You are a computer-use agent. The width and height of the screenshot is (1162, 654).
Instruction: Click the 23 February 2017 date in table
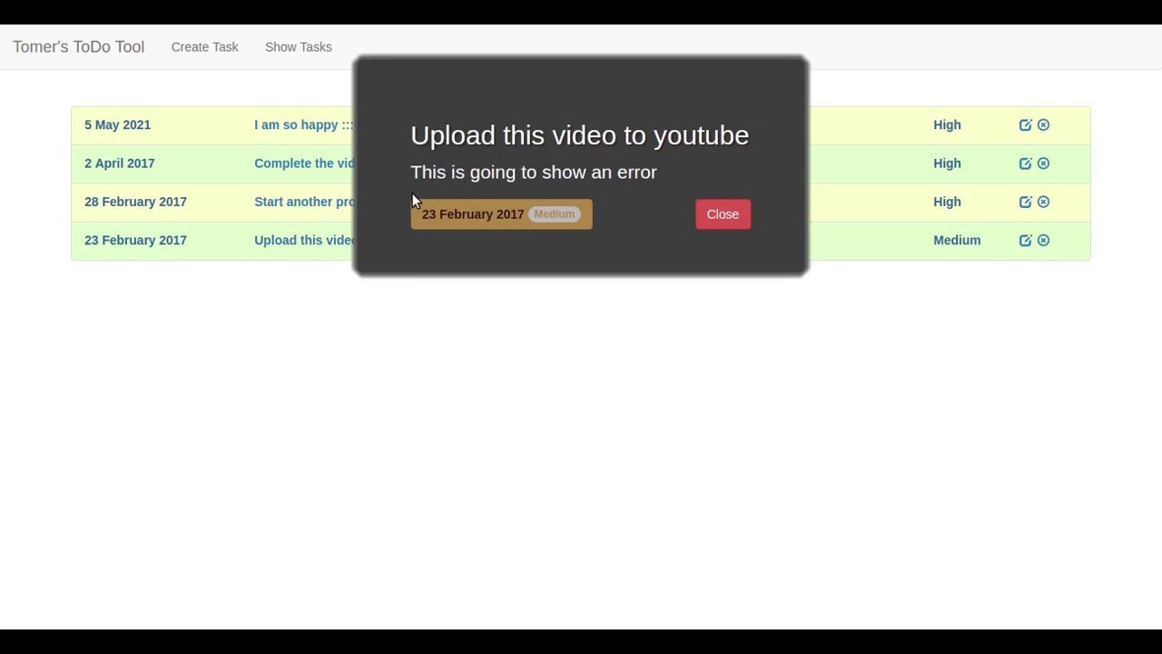[x=135, y=241]
